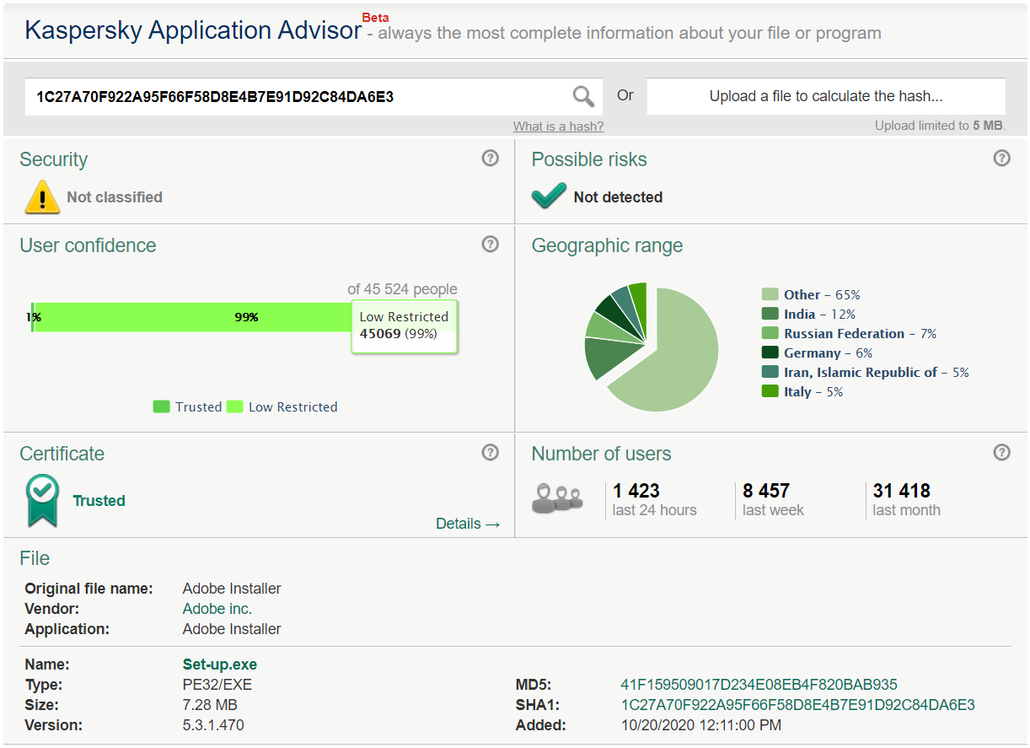1030x748 pixels.
Task: Click the 99% Low Restricted bar
Action: pyautogui.click(x=194, y=317)
